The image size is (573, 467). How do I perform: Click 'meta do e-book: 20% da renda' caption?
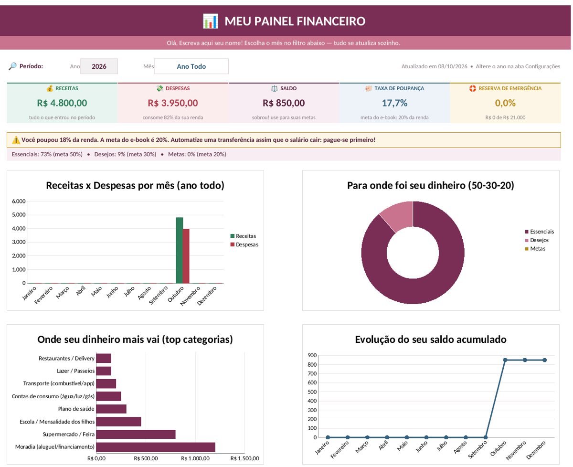tap(394, 117)
